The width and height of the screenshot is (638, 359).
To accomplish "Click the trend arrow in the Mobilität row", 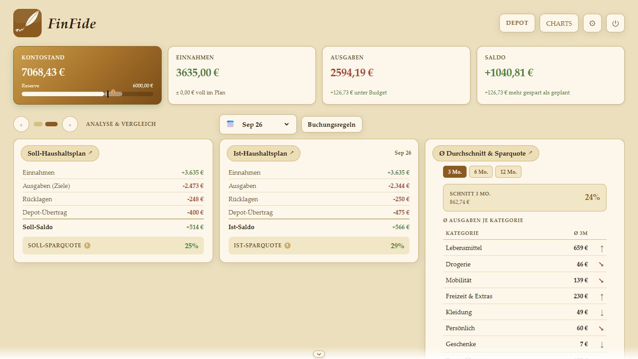I will (x=602, y=280).
